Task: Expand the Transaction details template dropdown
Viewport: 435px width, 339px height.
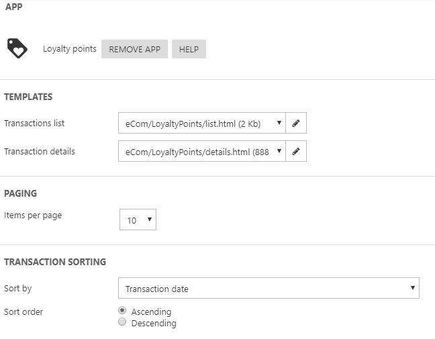Action: [x=201, y=152]
